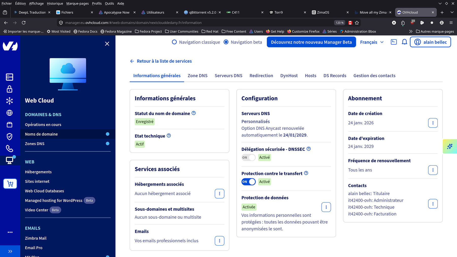Open the terminal console icon in header
457x257 pixels.
(x=394, y=42)
